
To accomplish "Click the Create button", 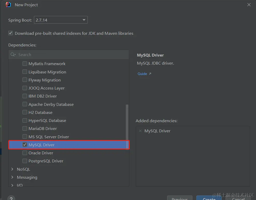I will pos(209,198).
